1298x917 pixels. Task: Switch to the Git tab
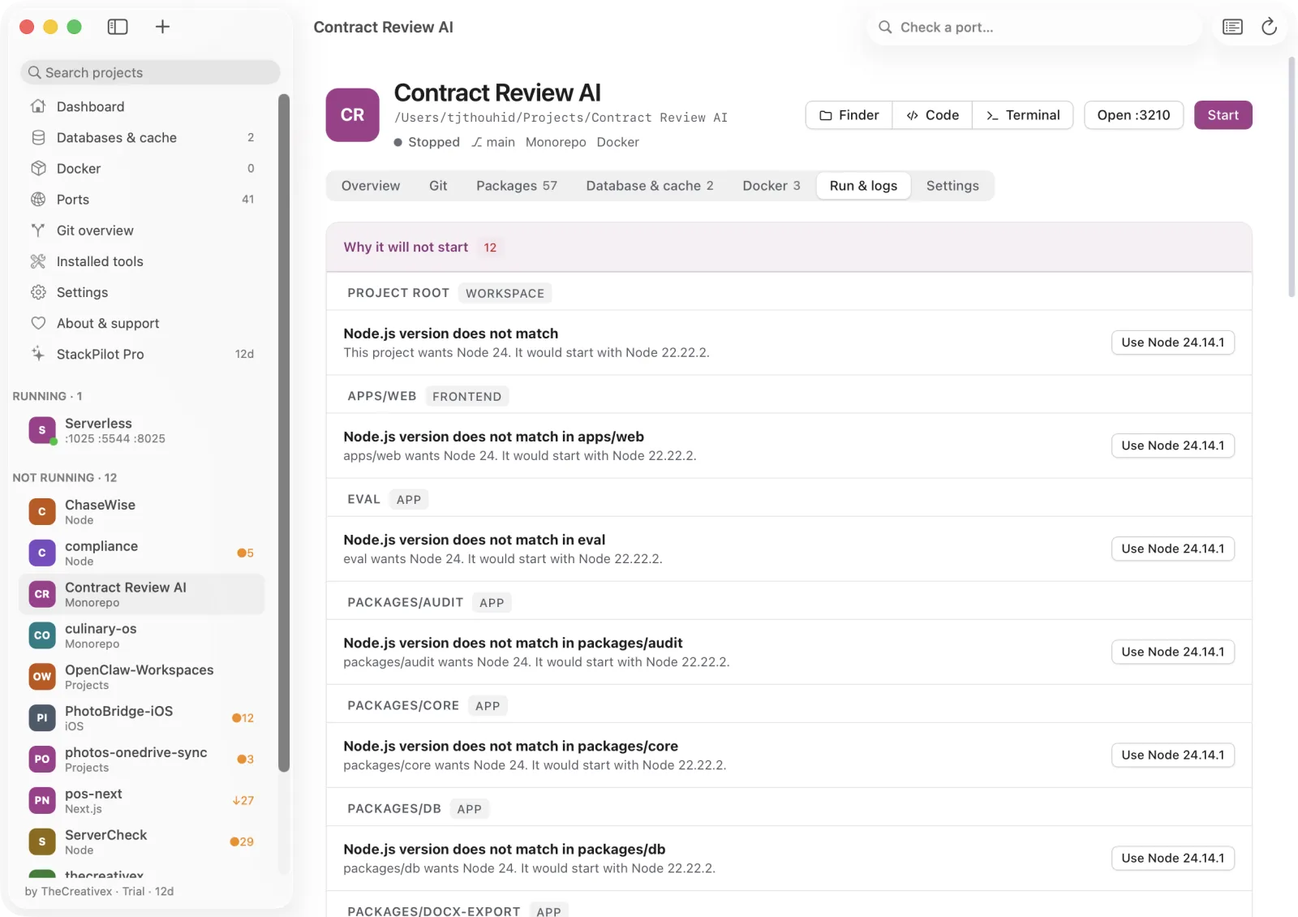[438, 186]
